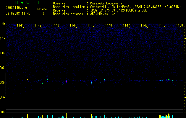Image resolution: width=186 pixels, height=118 pixels.
Task: Click the 1.1 kHz axis label
Action: [x=2, y=38]
